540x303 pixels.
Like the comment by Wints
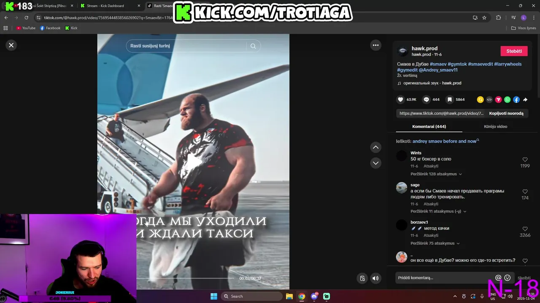pyautogui.click(x=525, y=159)
